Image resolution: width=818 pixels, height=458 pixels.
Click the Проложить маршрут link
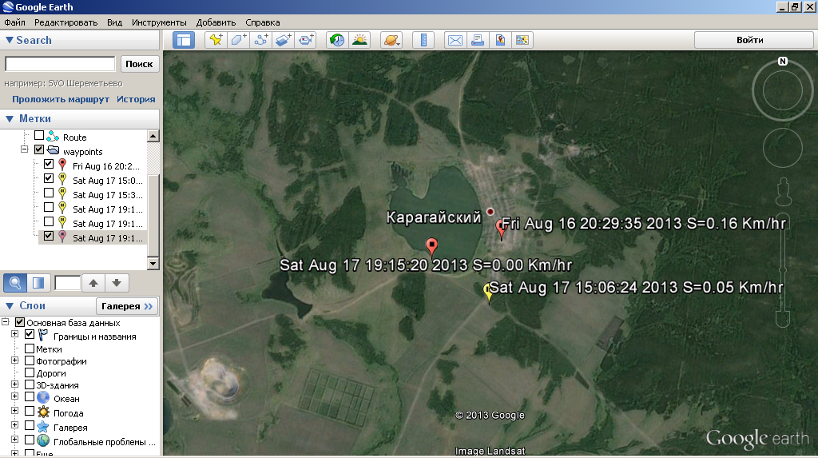click(x=61, y=99)
